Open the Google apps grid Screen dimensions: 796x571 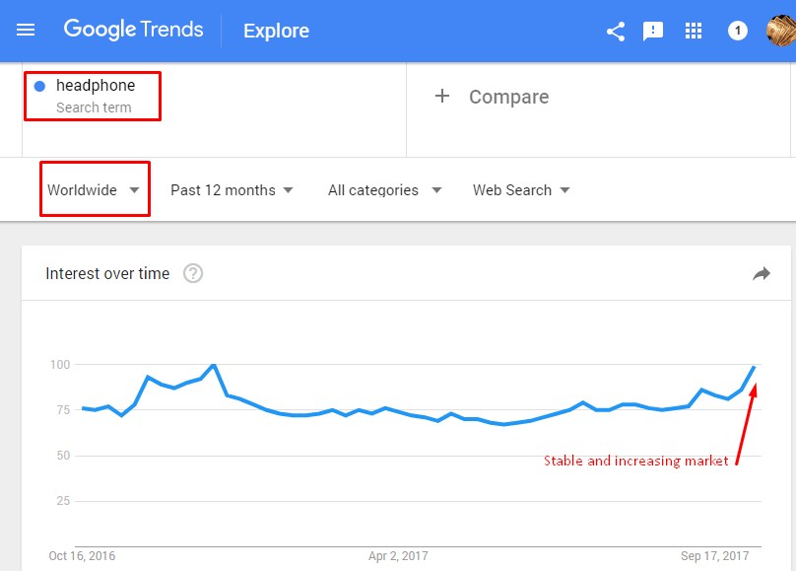coord(694,31)
